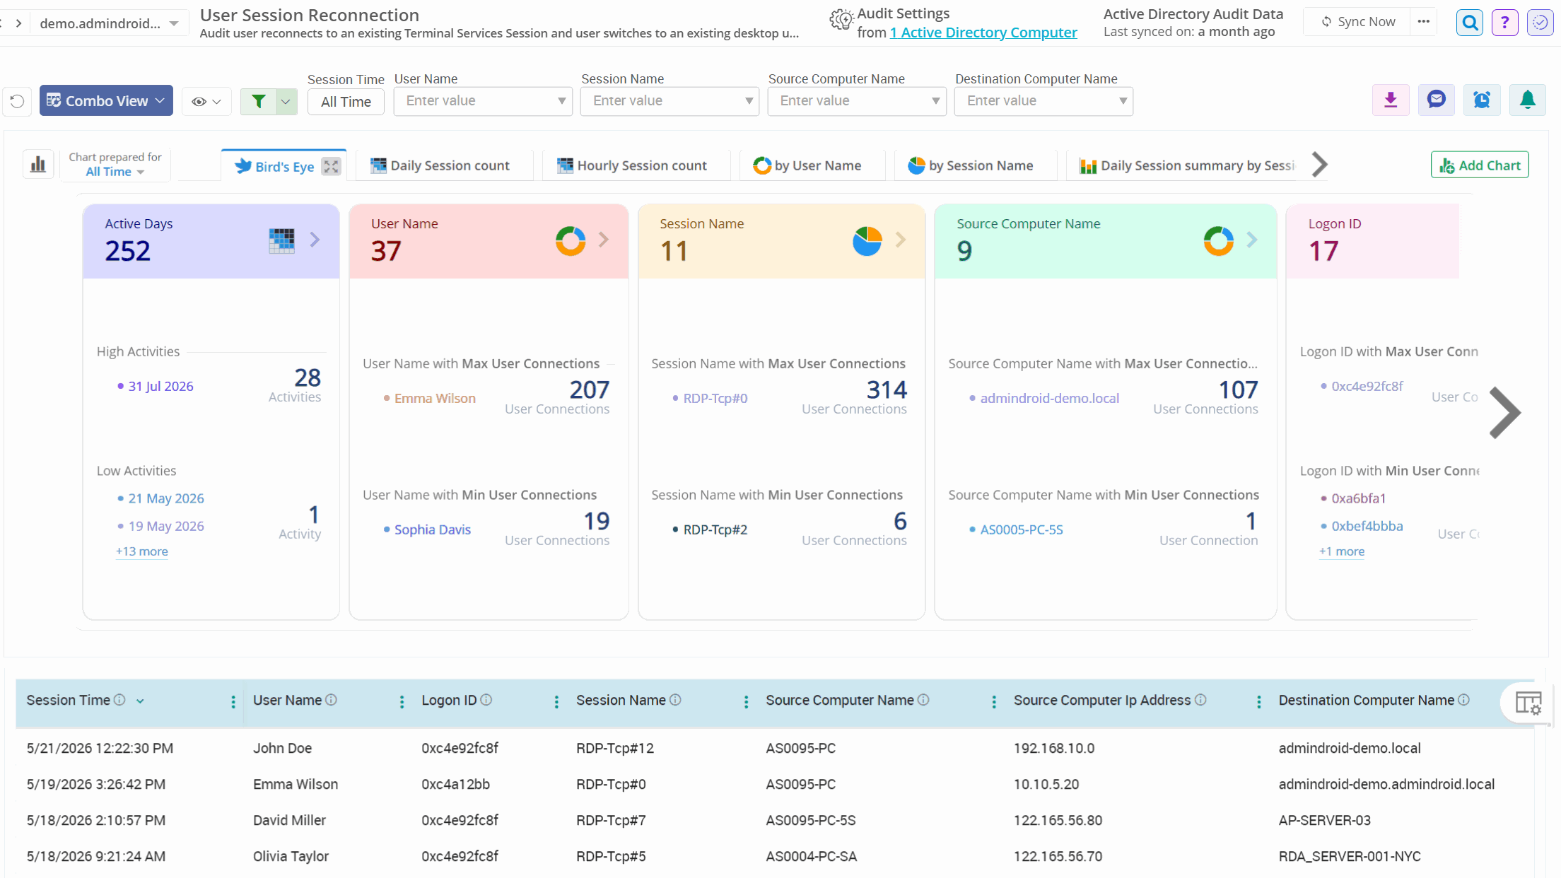Expand the left navigation chevron

pos(18,23)
